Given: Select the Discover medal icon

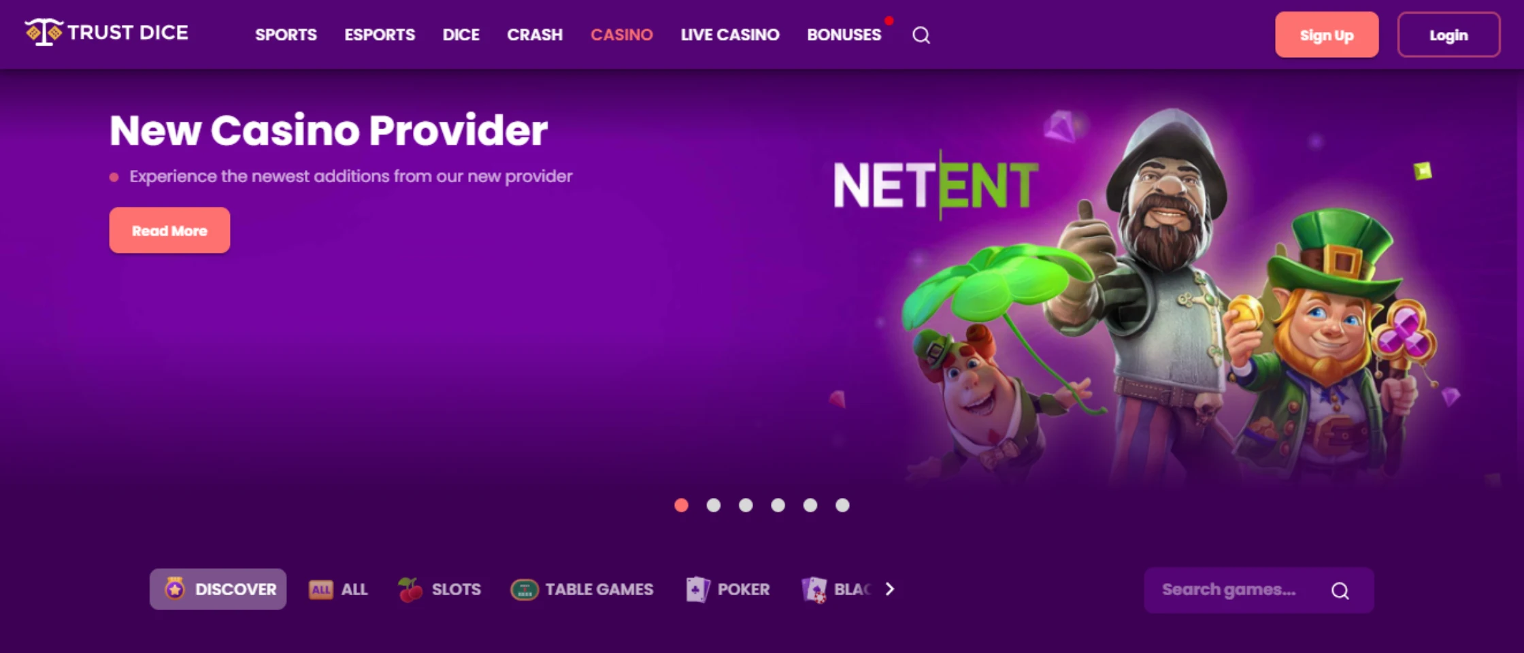Looking at the screenshot, I should 175,588.
